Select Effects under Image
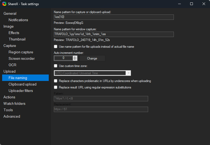 pos(14,33)
